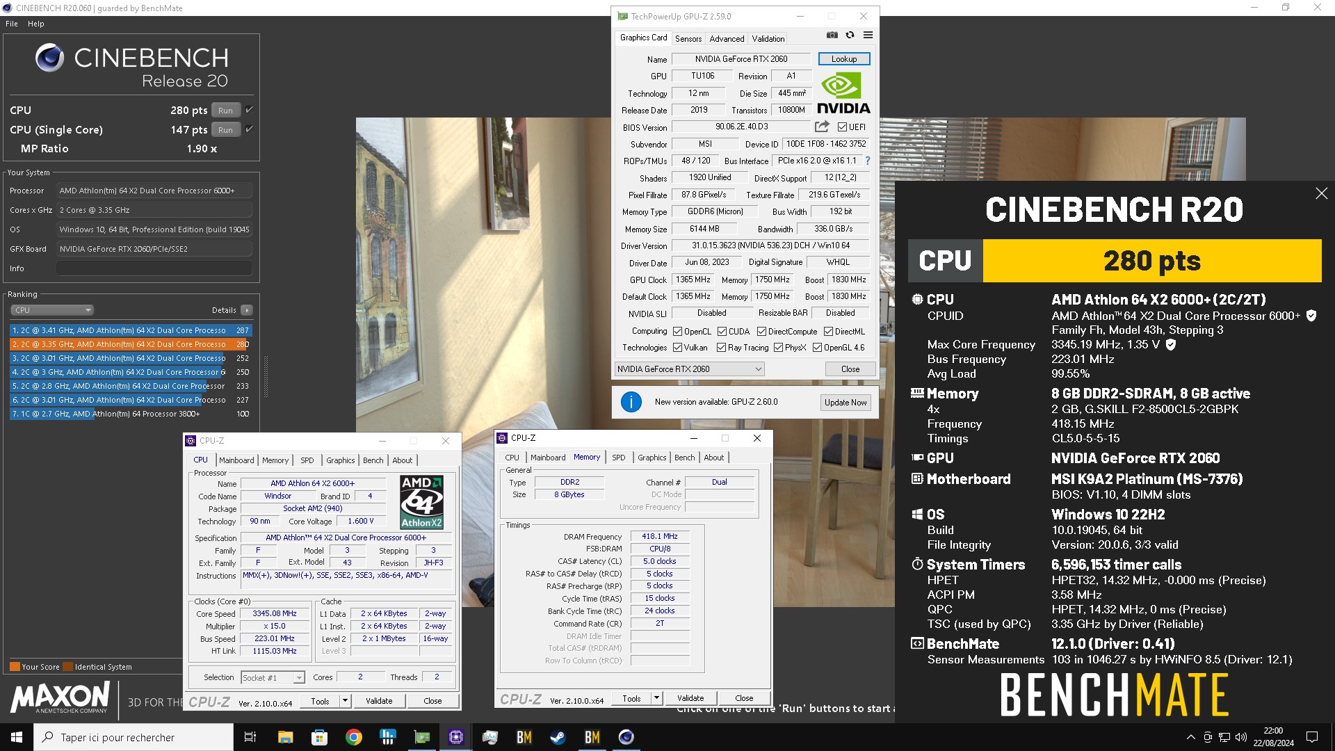
Task: Toggle the UEFI checkbox in GPU-Z
Action: pyautogui.click(x=842, y=127)
